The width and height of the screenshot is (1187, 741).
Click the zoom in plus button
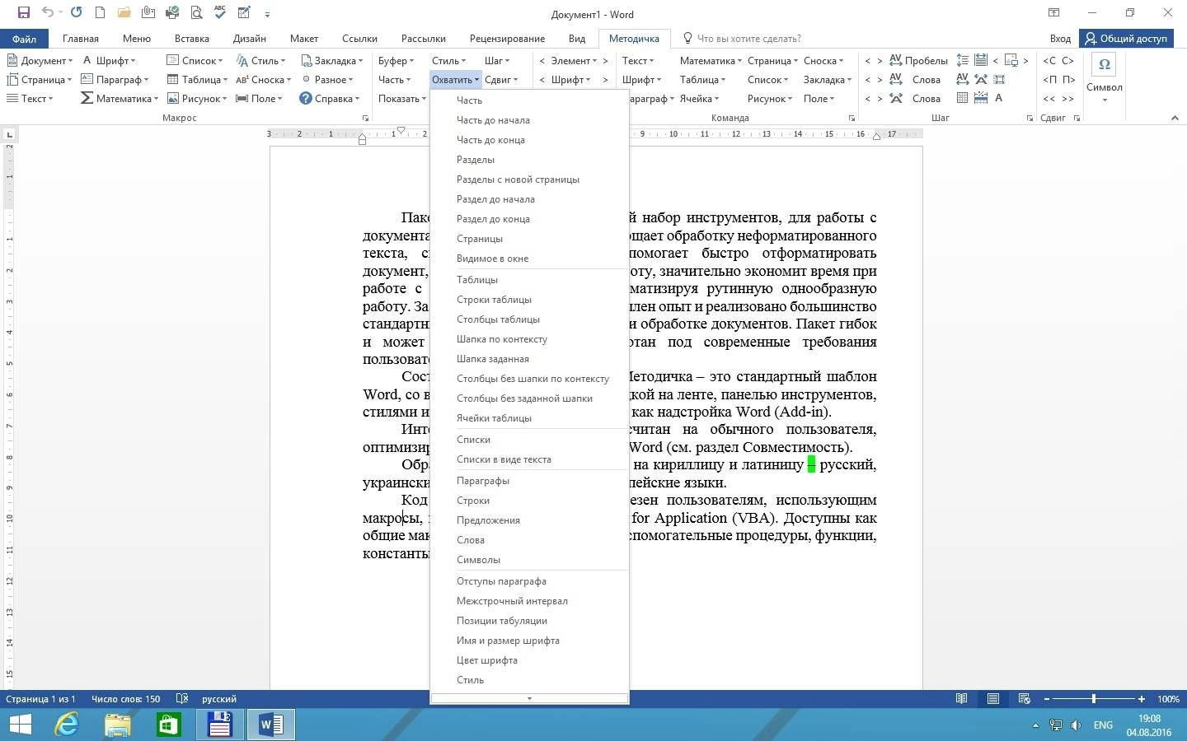click(1142, 699)
